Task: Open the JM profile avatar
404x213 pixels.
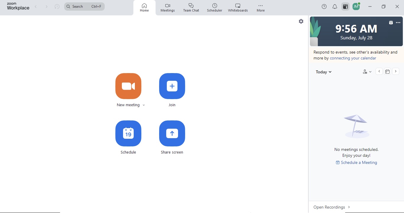Action: [x=356, y=7]
